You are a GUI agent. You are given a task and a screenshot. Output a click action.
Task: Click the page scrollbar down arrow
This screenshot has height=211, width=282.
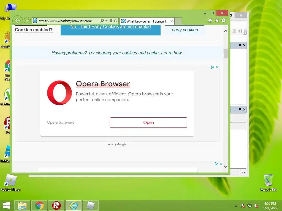point(226,166)
